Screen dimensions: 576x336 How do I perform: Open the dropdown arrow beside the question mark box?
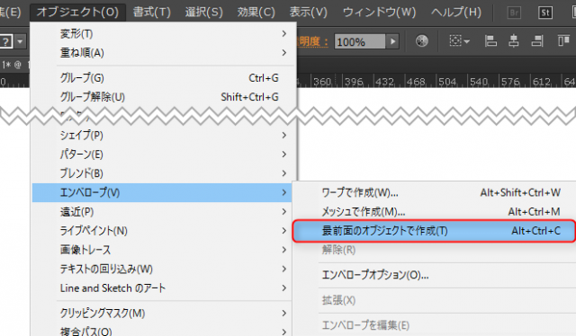tap(20, 41)
